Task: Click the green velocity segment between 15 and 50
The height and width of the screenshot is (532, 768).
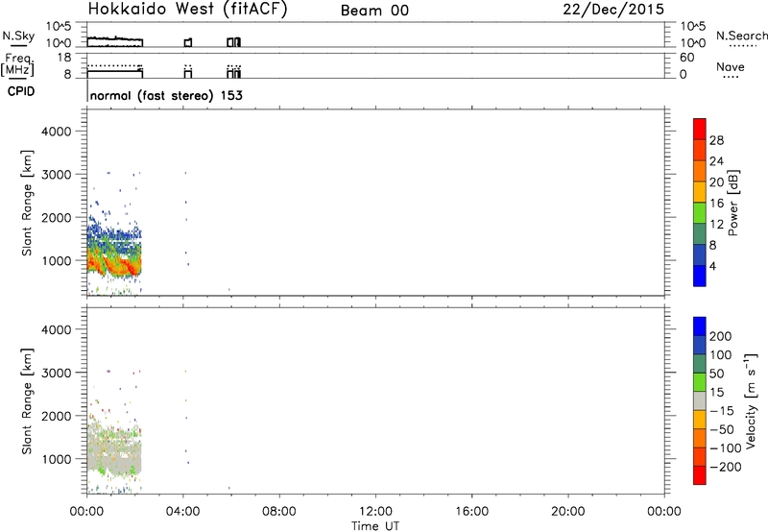Action: tap(700, 382)
